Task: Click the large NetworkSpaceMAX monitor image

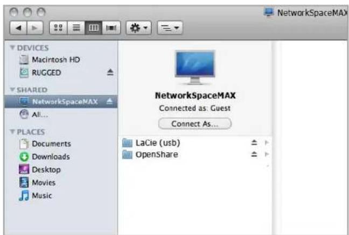Action: coord(195,68)
